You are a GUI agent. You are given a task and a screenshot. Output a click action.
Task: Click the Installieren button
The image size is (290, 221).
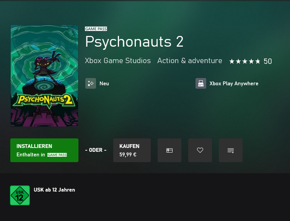coord(44,150)
